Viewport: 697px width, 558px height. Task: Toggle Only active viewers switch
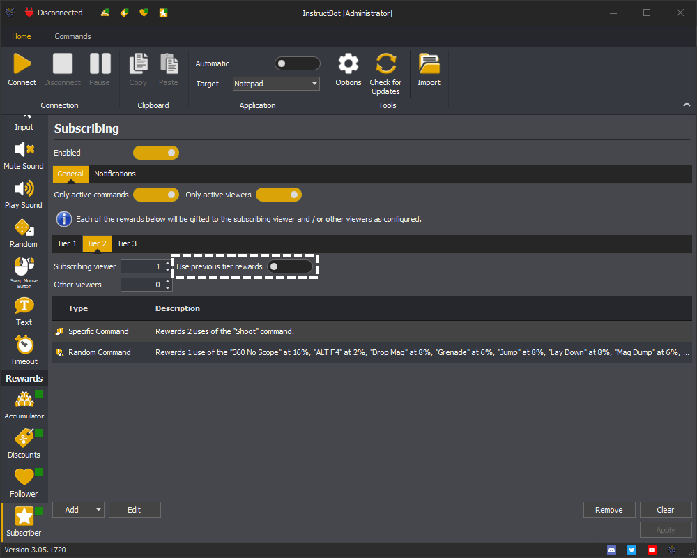(x=279, y=195)
